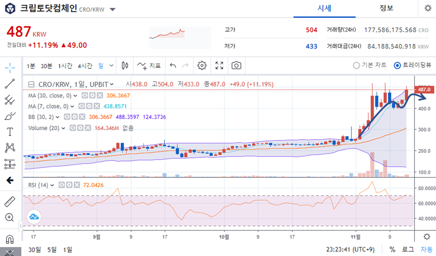Set date range to 30일
Viewport: 436px width, 256px height.
tap(35, 250)
